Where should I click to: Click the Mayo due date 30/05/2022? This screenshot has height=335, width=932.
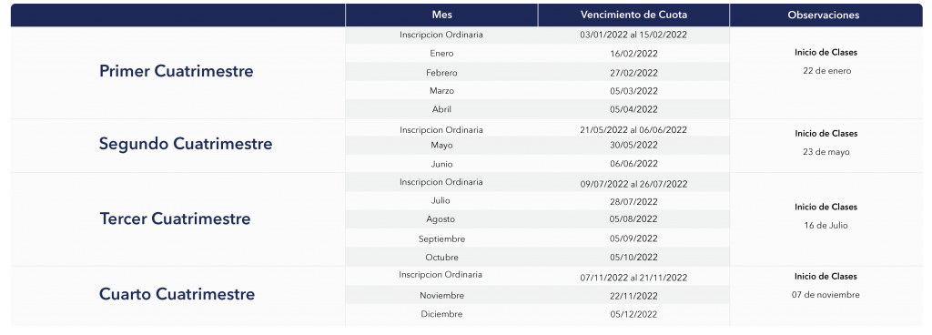point(633,145)
